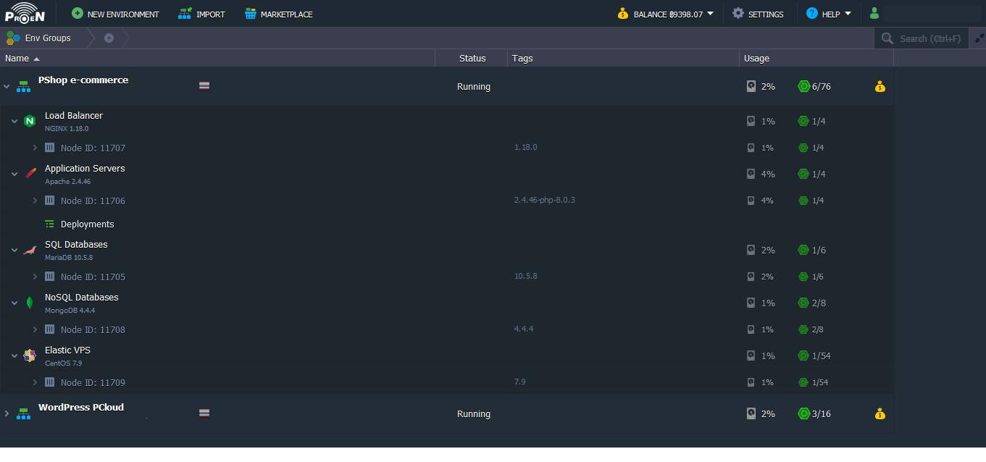Image resolution: width=986 pixels, height=462 pixels.
Task: Click the PROEN logo
Action: pyautogui.click(x=25, y=13)
